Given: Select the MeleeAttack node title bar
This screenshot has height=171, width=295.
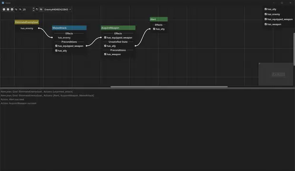Looking at the screenshot, I should 69,28.
